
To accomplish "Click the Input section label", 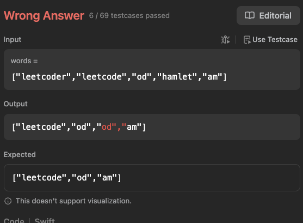I will click(13, 39).
